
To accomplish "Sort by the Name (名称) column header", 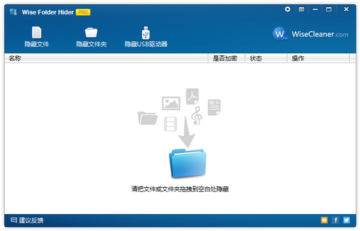I will click(x=106, y=58).
